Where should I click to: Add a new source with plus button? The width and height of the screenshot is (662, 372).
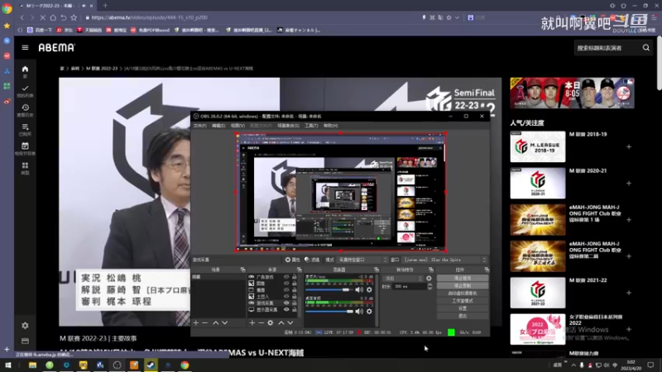[252, 322]
